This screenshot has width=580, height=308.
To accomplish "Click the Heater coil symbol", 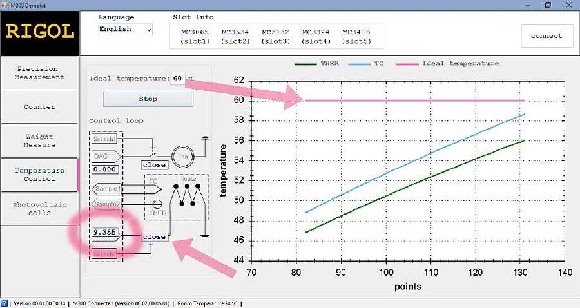I will pyautogui.click(x=191, y=194).
